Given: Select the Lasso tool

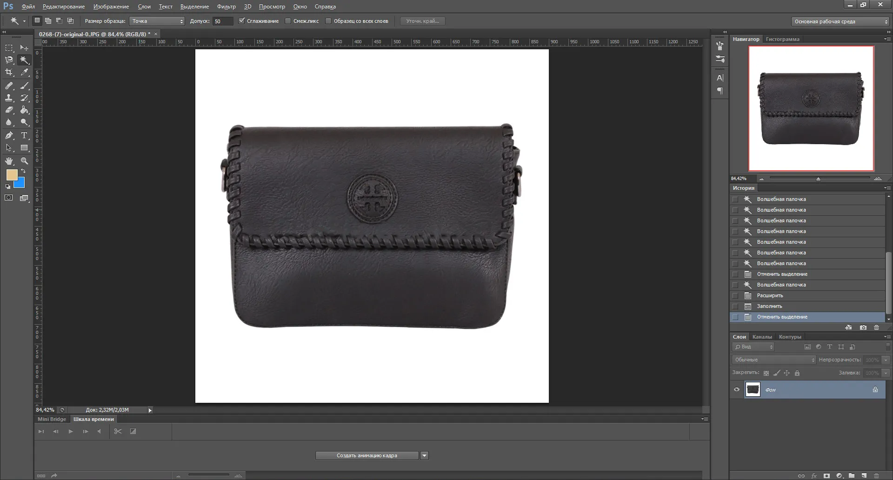Looking at the screenshot, I should [x=9, y=60].
